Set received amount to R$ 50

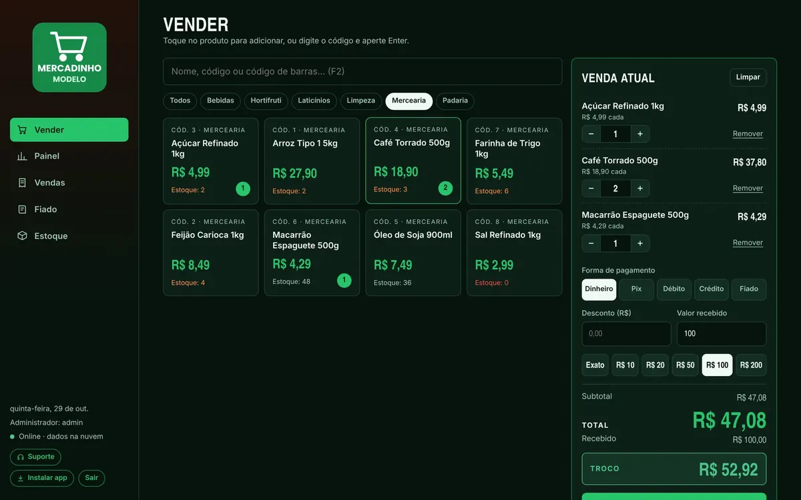686,365
